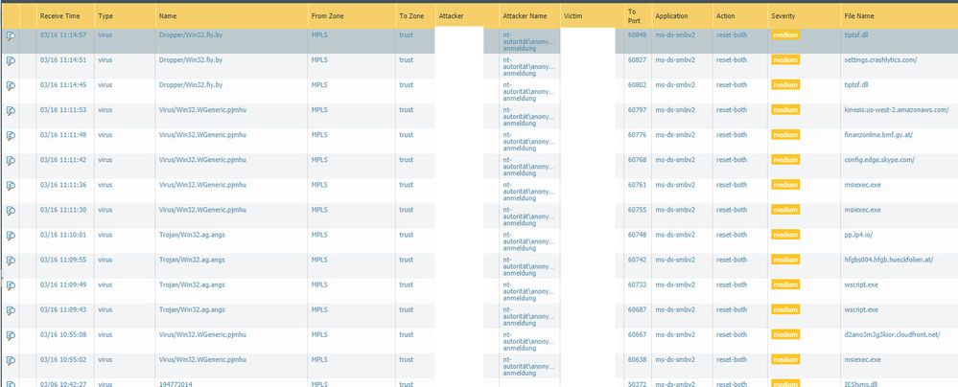Image resolution: width=958 pixels, height=387 pixels.
Task: Sort by Receive Time column header
Action: click(59, 16)
